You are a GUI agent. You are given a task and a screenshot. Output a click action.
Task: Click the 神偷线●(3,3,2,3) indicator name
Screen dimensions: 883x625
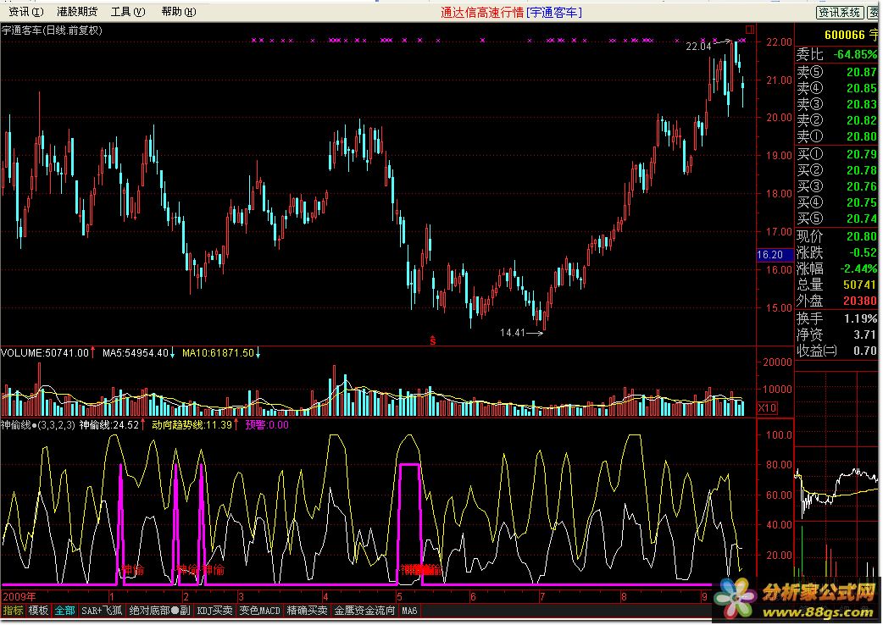38,425
